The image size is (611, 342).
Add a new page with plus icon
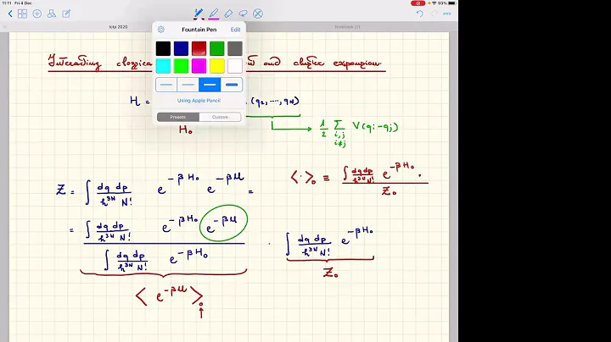click(x=37, y=14)
